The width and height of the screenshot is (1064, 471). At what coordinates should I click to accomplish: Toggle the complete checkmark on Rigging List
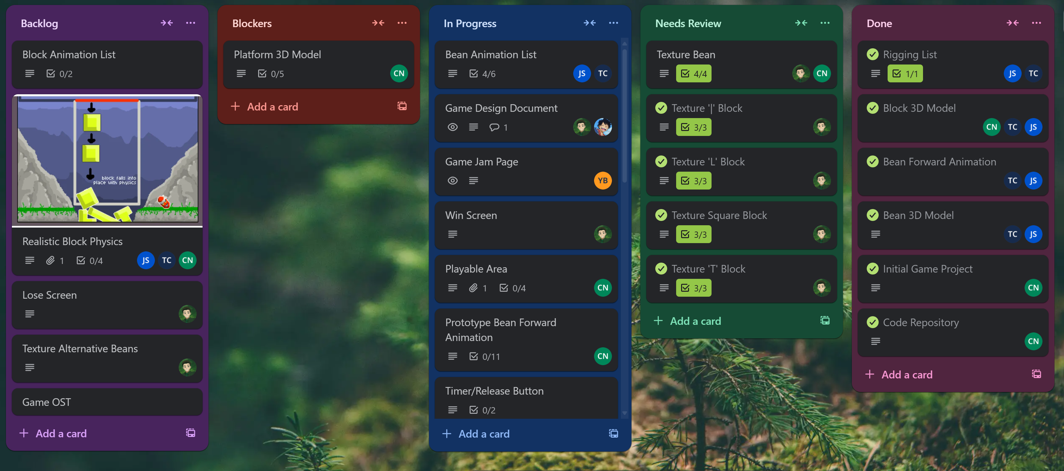point(872,55)
